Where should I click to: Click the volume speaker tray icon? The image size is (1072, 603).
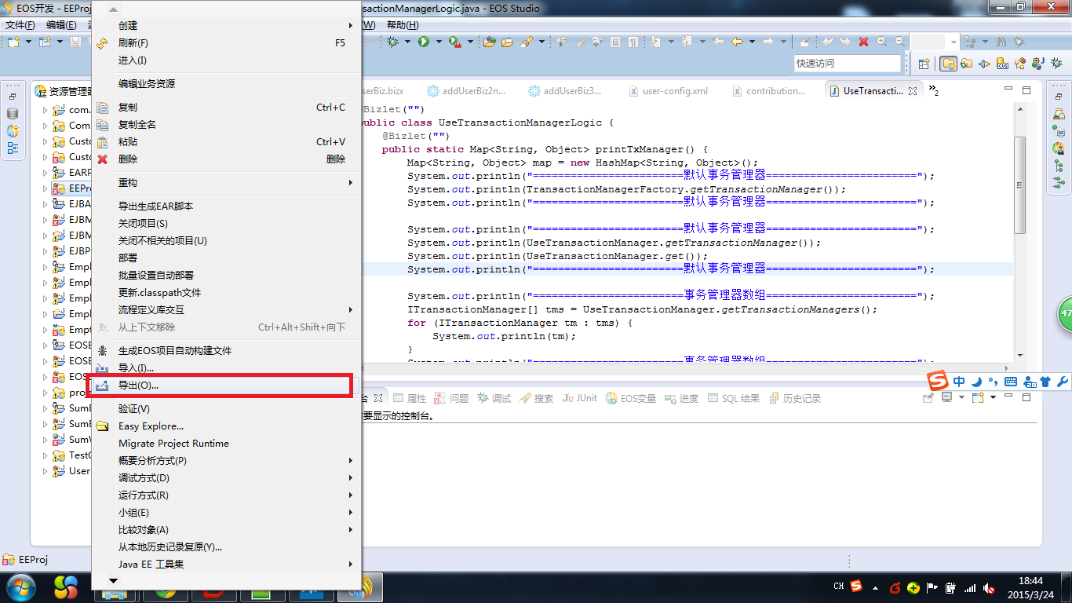click(x=989, y=587)
